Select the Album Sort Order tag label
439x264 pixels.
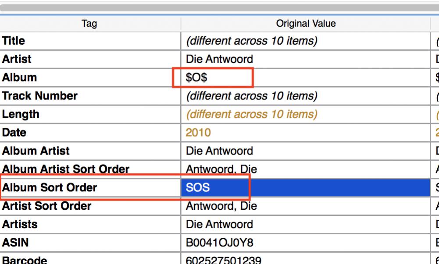click(x=50, y=188)
